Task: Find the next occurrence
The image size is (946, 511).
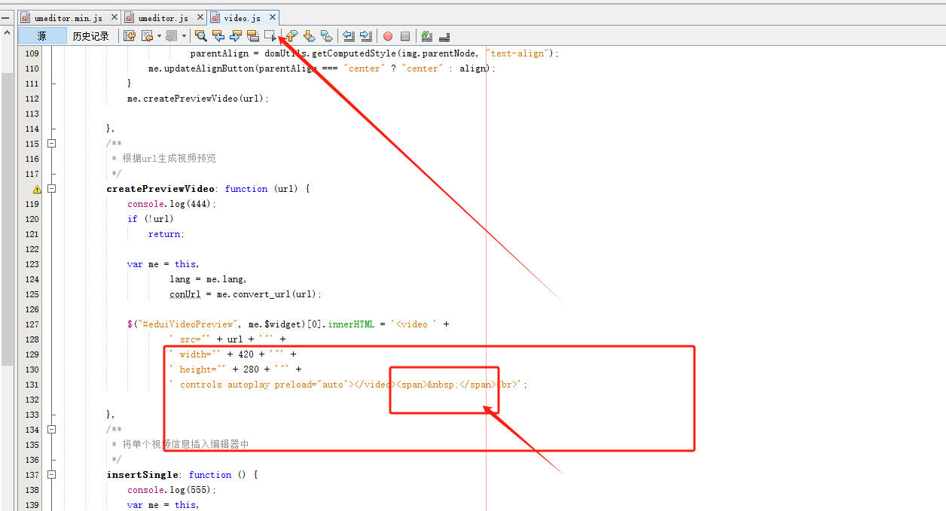Action: pyautogui.click(x=236, y=36)
